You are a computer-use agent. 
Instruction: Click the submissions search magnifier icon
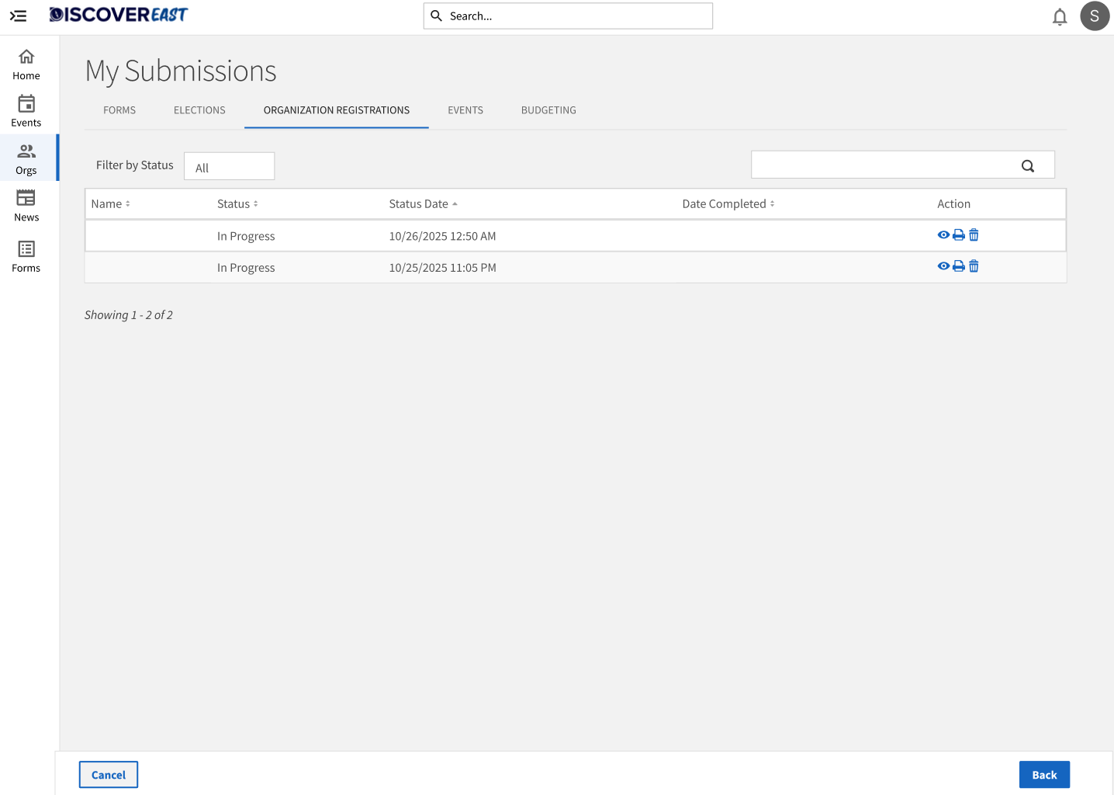(x=1027, y=165)
